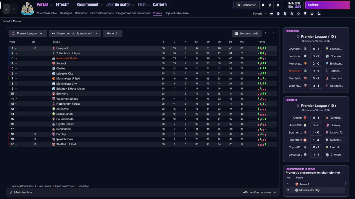Sort table by Équipe column header
Image resolution: width=355 pixels, height=199 pixels.
coord(56,42)
